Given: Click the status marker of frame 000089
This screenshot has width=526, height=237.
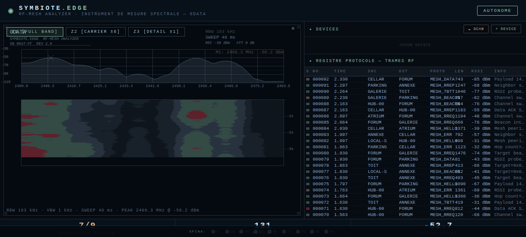Looking at the screenshot, I should 308,98.
